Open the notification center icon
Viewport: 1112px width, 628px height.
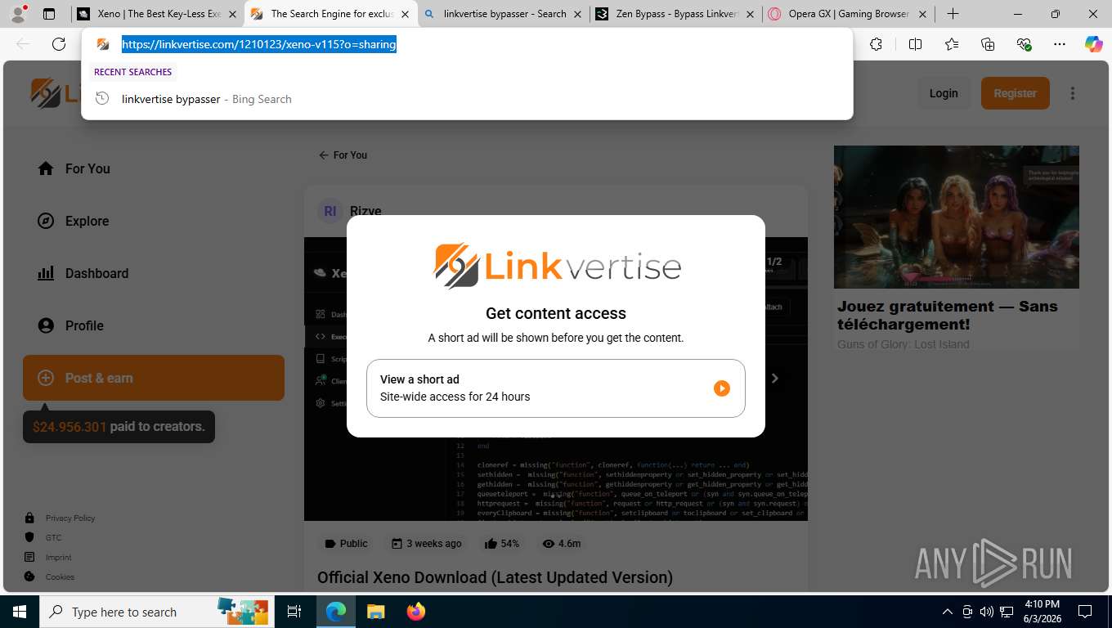click(x=1085, y=612)
